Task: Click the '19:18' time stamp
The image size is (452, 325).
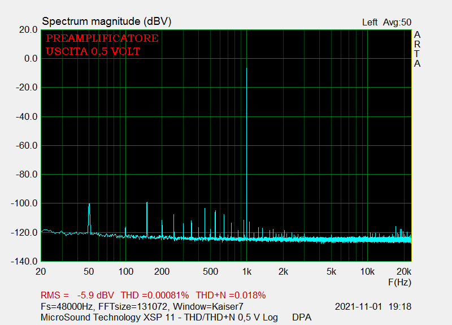Action: pyautogui.click(x=400, y=306)
